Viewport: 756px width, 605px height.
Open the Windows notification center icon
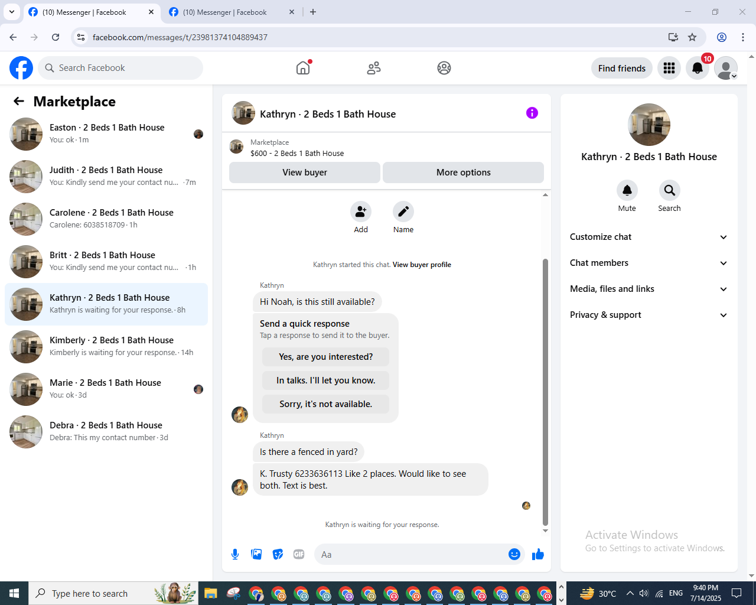pyautogui.click(x=737, y=593)
